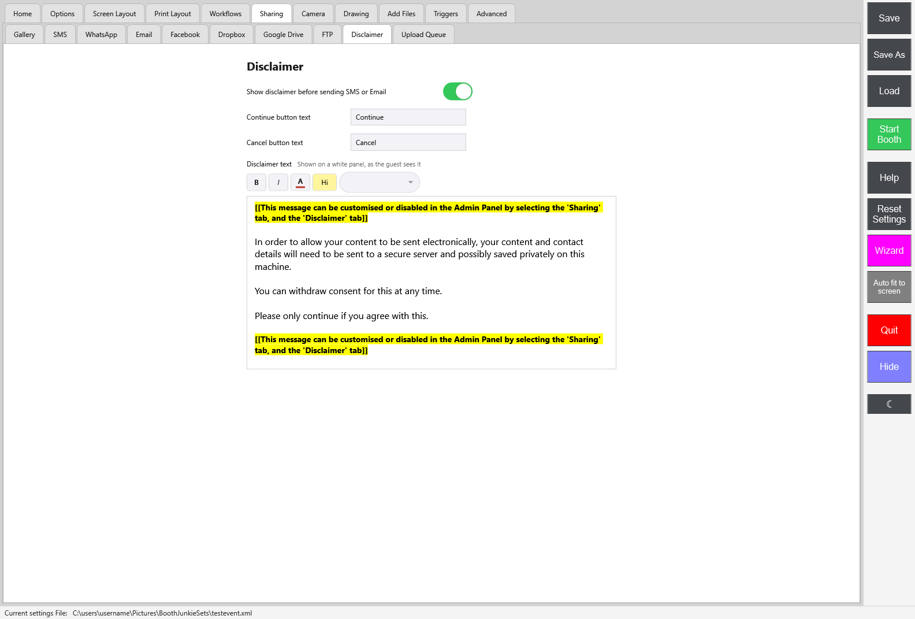
Task: Click Auto fit to screen button
Action: point(889,287)
